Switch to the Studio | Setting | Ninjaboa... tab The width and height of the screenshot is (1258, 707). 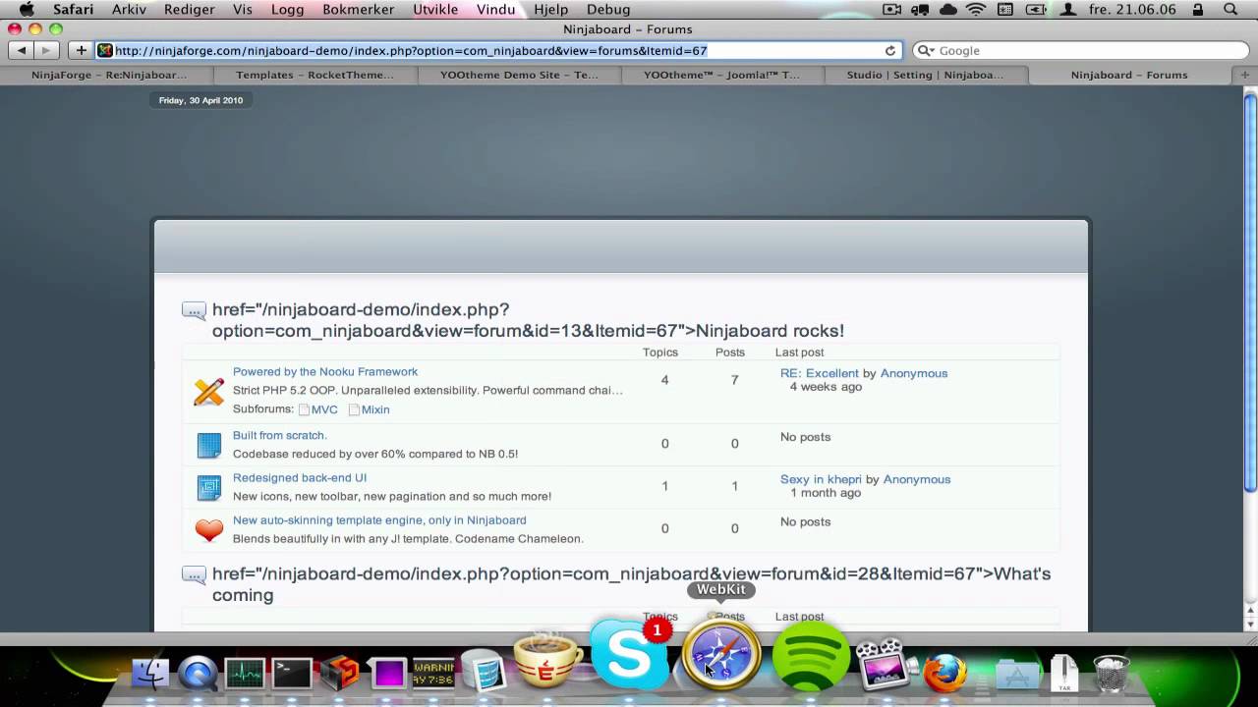(x=926, y=75)
